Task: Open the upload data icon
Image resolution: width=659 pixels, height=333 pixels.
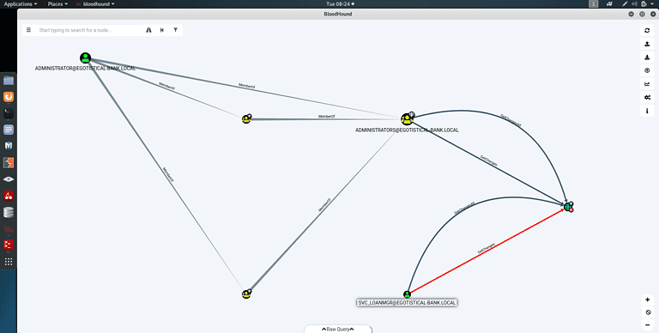Action: (647, 70)
